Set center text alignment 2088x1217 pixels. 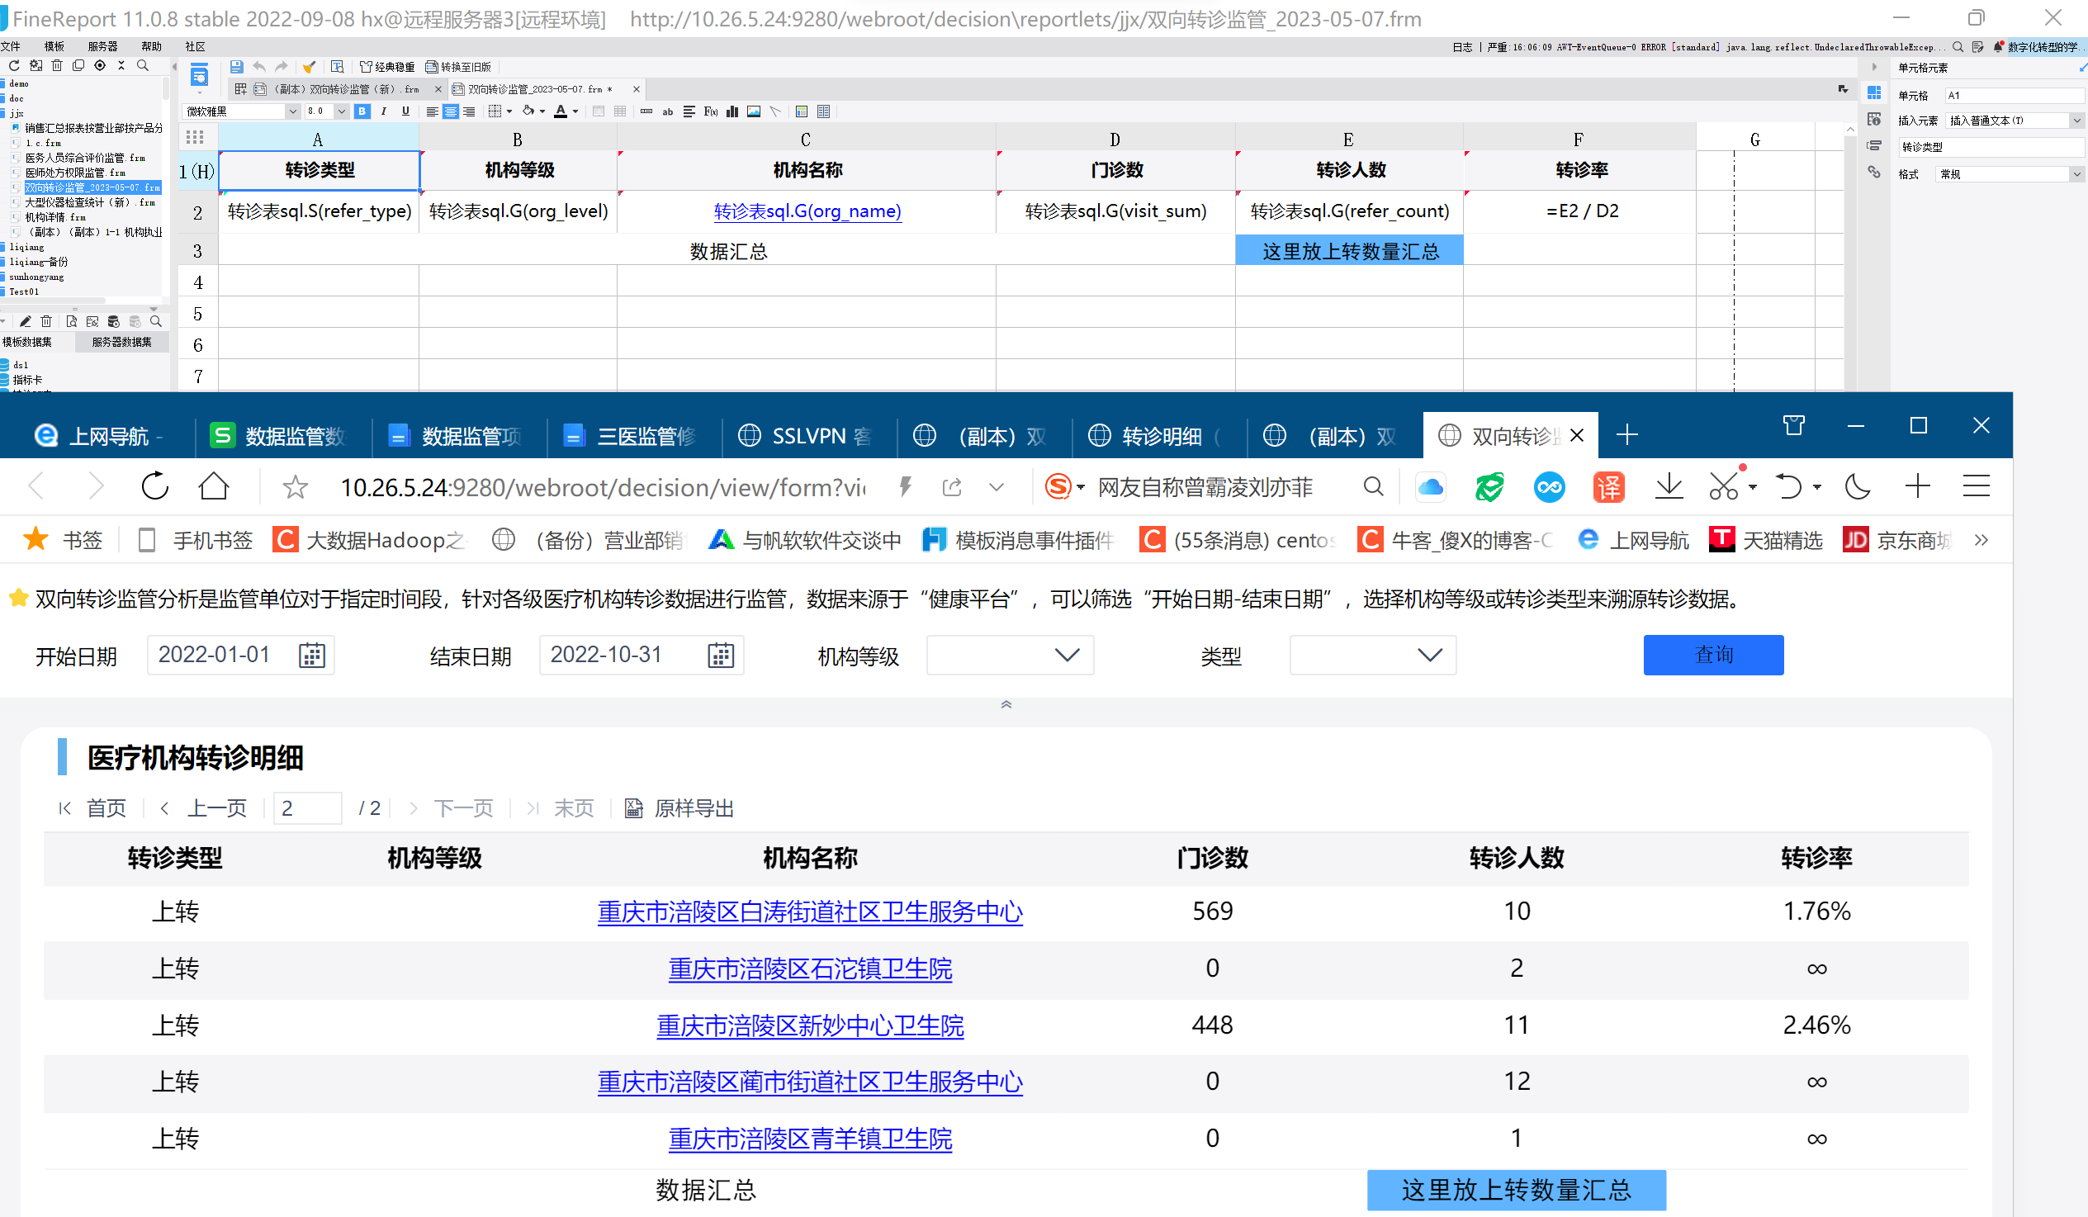(x=450, y=111)
